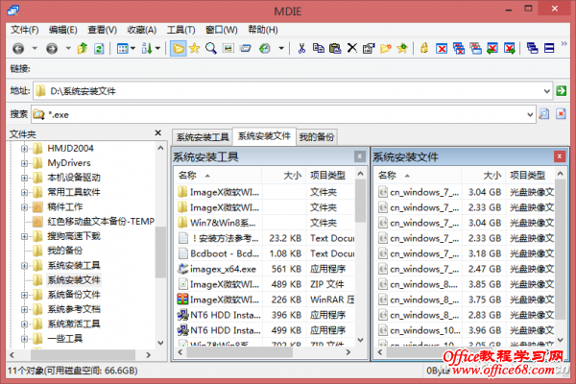Click the cut scissors icon
This screenshot has width=576, height=384.
coord(301,48)
